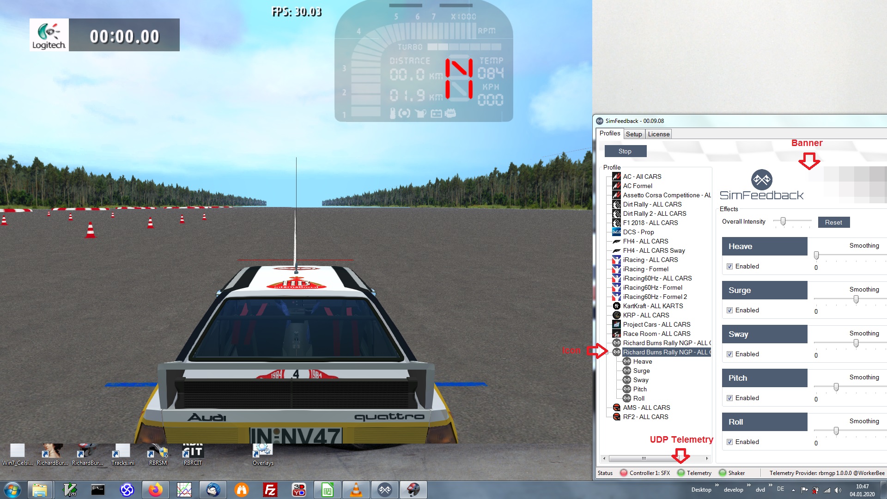The height and width of the screenshot is (499, 887).
Task: Open Firefox from the taskbar
Action: [156, 490]
